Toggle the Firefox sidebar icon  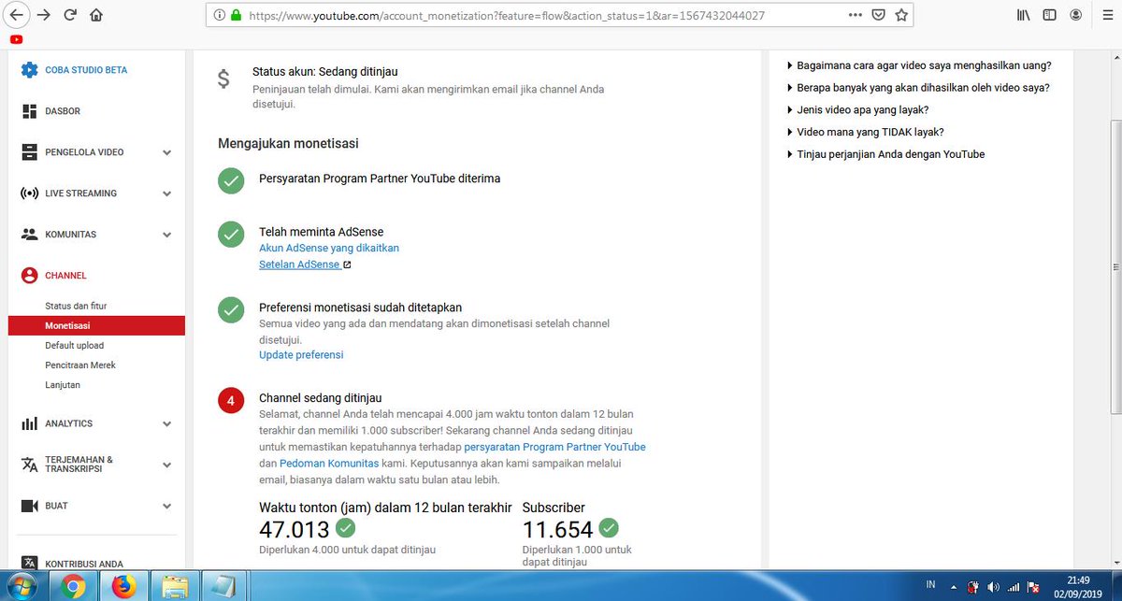(1050, 16)
